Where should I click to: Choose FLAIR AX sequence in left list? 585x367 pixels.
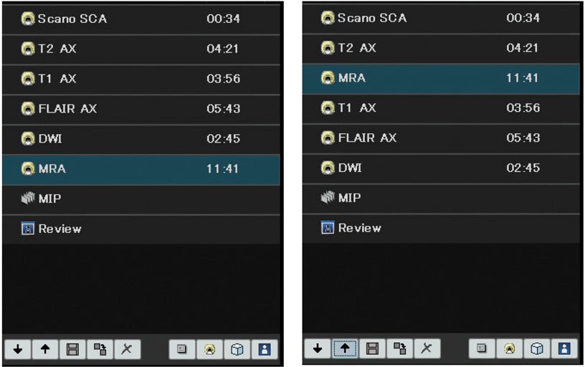140,109
